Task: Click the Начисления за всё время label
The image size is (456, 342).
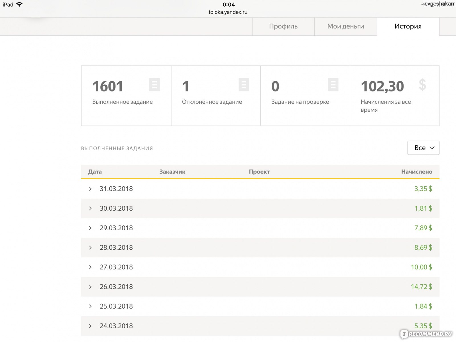Action: tap(386, 106)
